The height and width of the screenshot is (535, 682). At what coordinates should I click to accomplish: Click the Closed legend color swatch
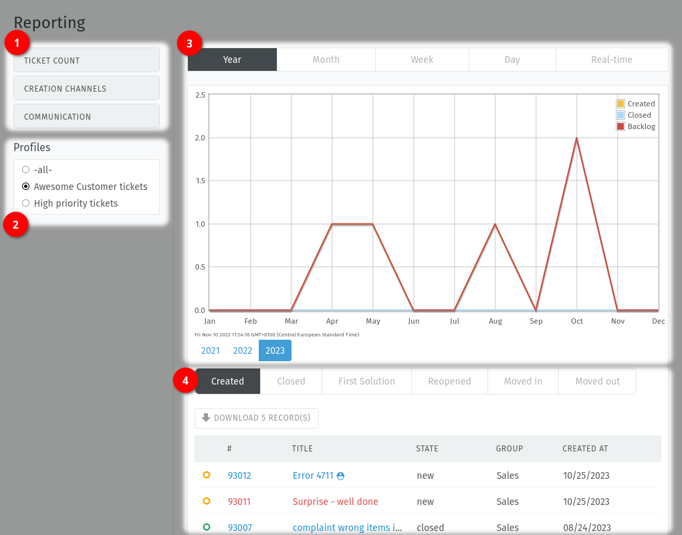[x=620, y=115]
